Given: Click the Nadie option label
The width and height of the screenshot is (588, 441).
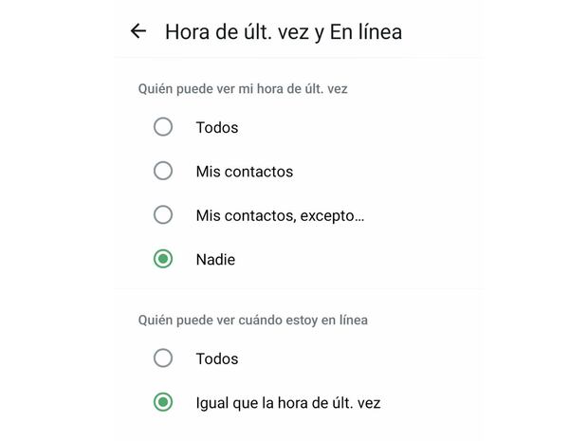Looking at the screenshot, I should 215,259.
